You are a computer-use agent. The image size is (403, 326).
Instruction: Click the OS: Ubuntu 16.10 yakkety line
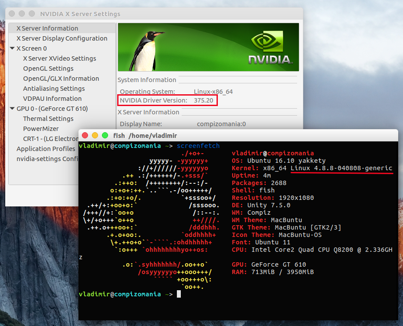coord(278,161)
